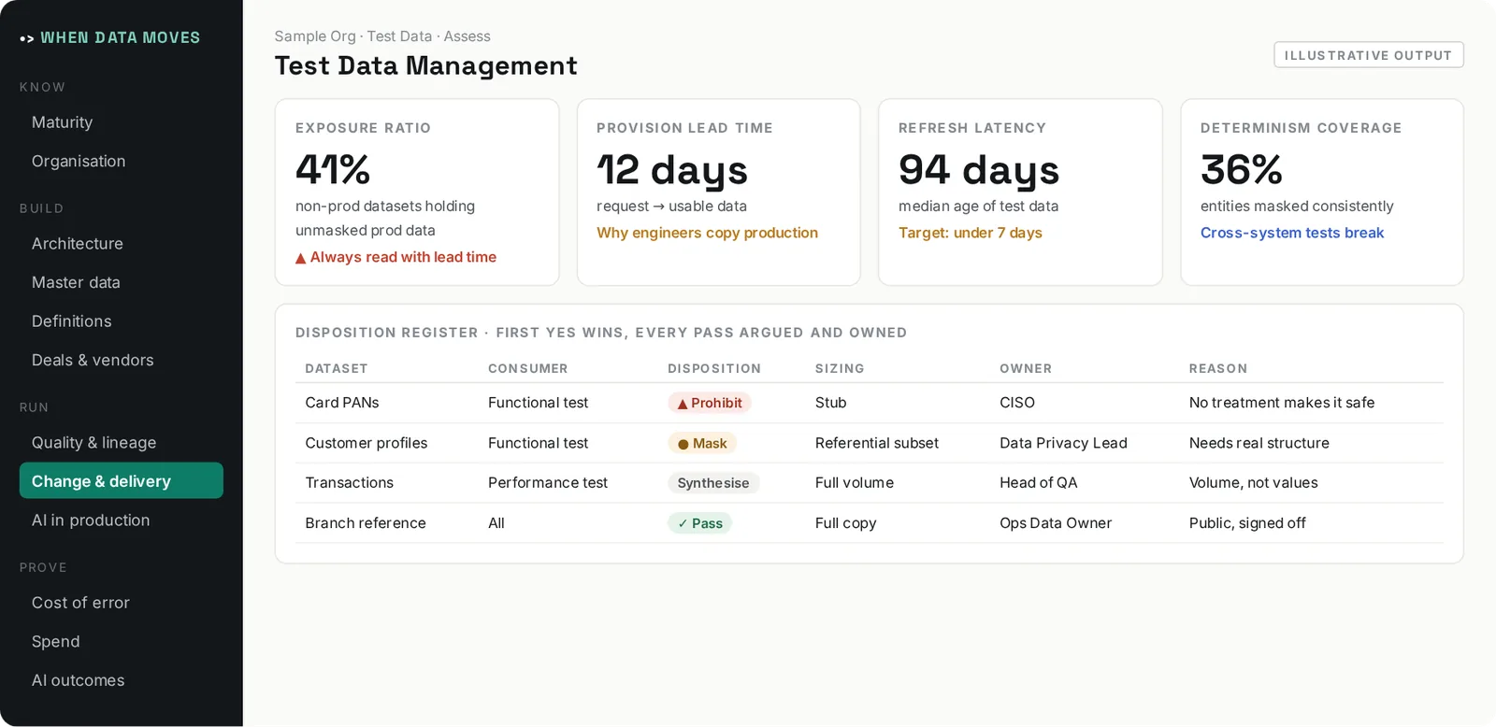Screen dimensions: 1496x727
Task: Click the '94 days' refresh latency
Action: [979, 170]
